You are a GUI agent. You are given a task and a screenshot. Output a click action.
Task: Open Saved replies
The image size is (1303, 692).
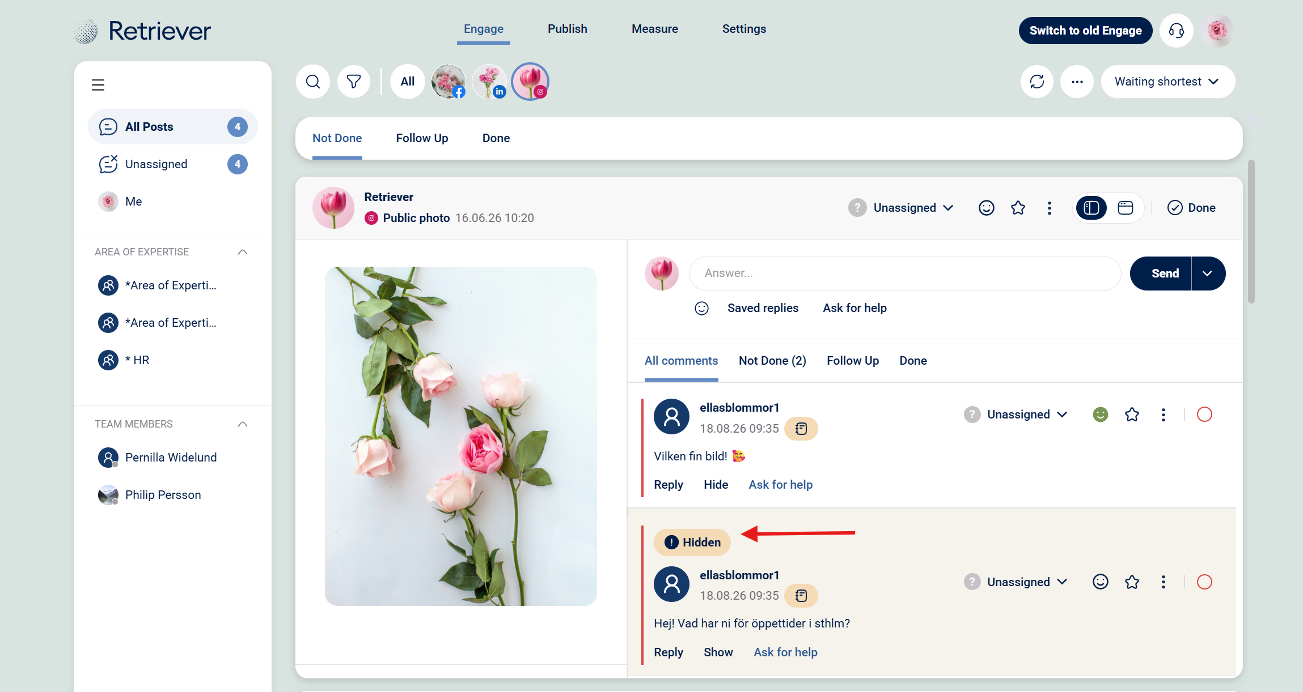click(x=763, y=308)
